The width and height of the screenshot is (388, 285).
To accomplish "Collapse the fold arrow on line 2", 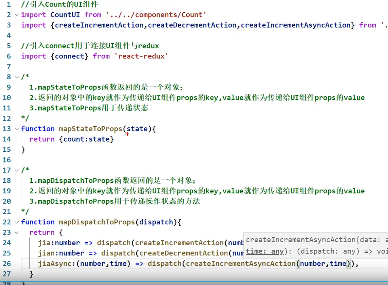I will (x=17, y=15).
